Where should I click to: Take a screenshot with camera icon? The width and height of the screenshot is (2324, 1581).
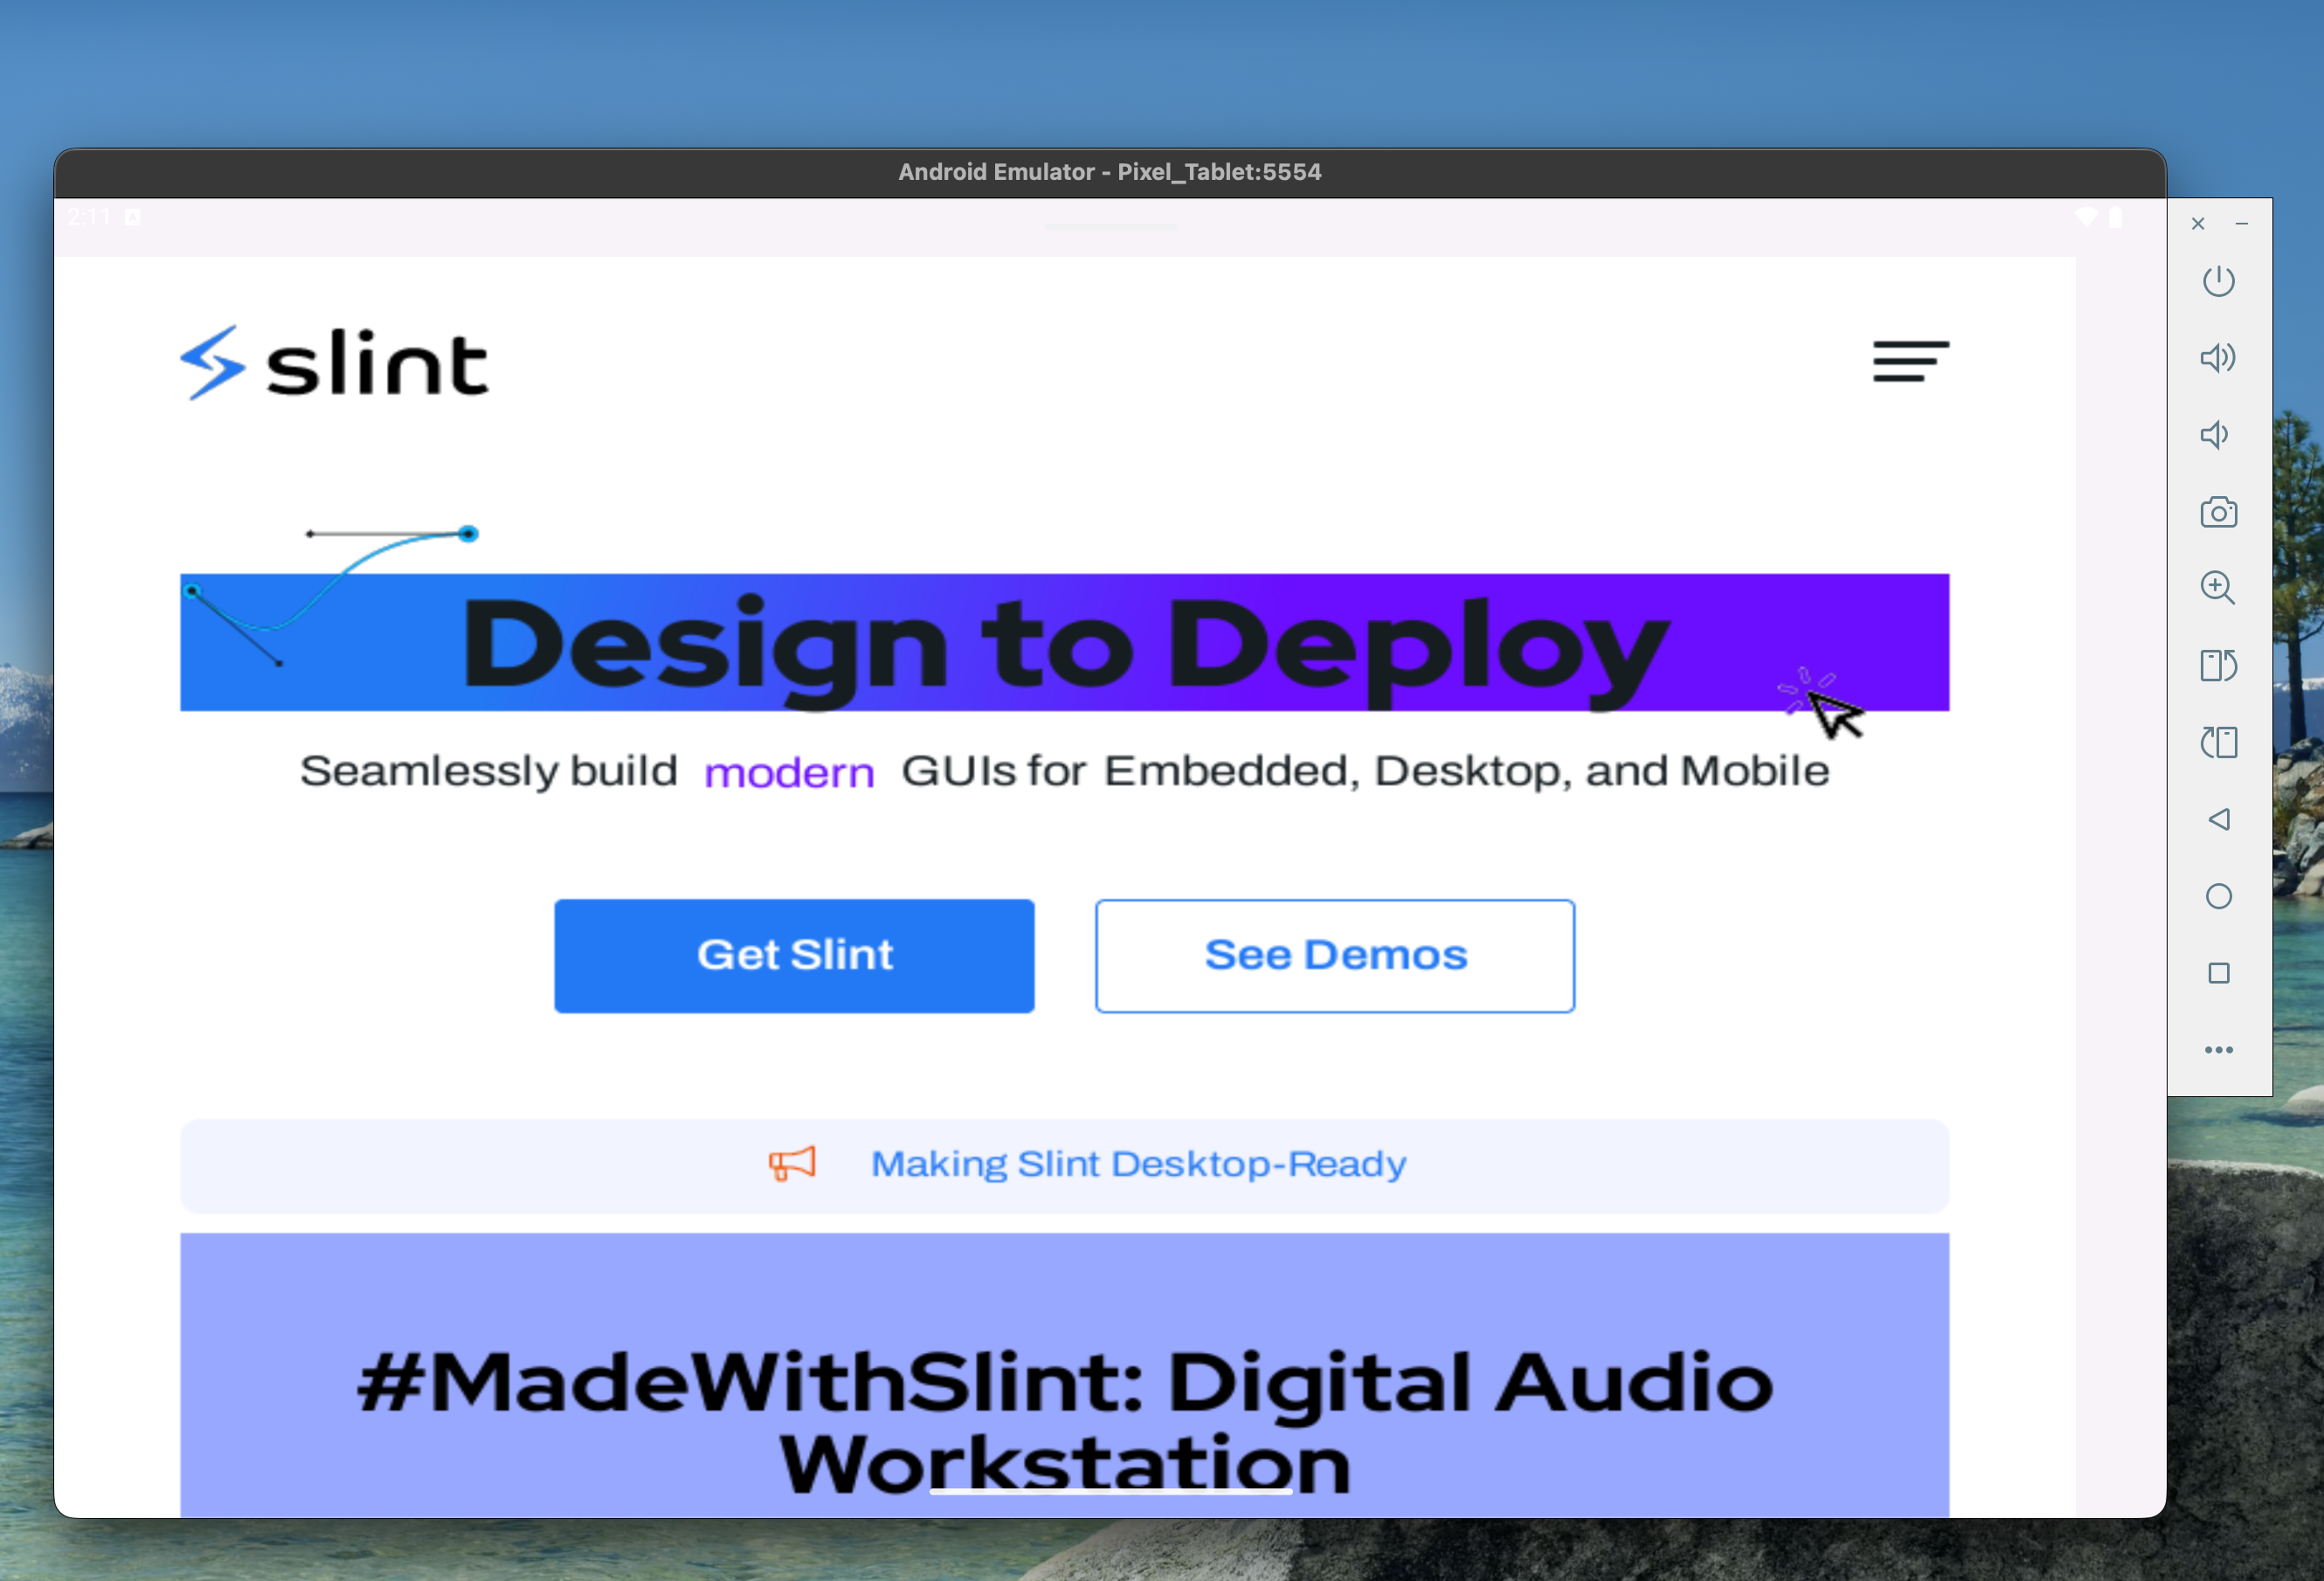(2218, 512)
